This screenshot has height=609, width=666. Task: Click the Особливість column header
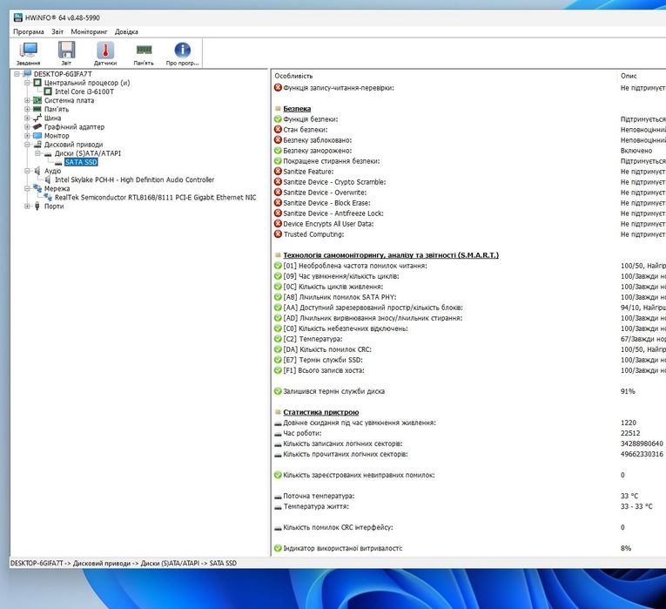click(x=293, y=76)
